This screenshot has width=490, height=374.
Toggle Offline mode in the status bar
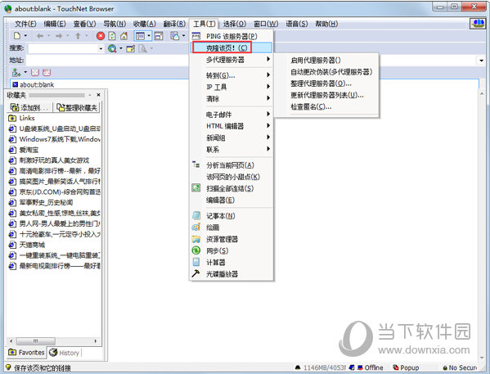click(371, 367)
